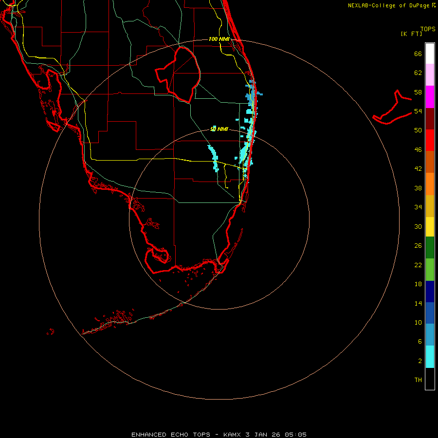438x438 pixels.
Task: Pick the dark green legend swatch
Action: [430, 248]
